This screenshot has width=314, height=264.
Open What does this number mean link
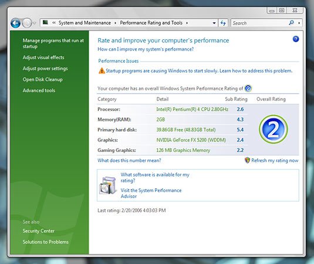[x=129, y=160]
